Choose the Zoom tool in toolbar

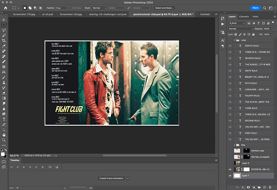pos(4,140)
